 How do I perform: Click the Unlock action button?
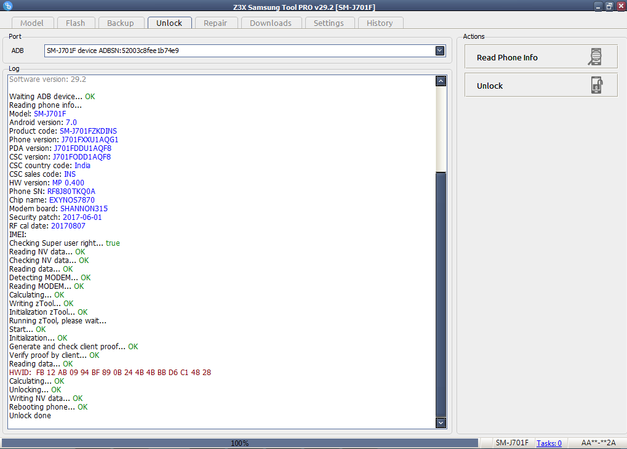541,85
